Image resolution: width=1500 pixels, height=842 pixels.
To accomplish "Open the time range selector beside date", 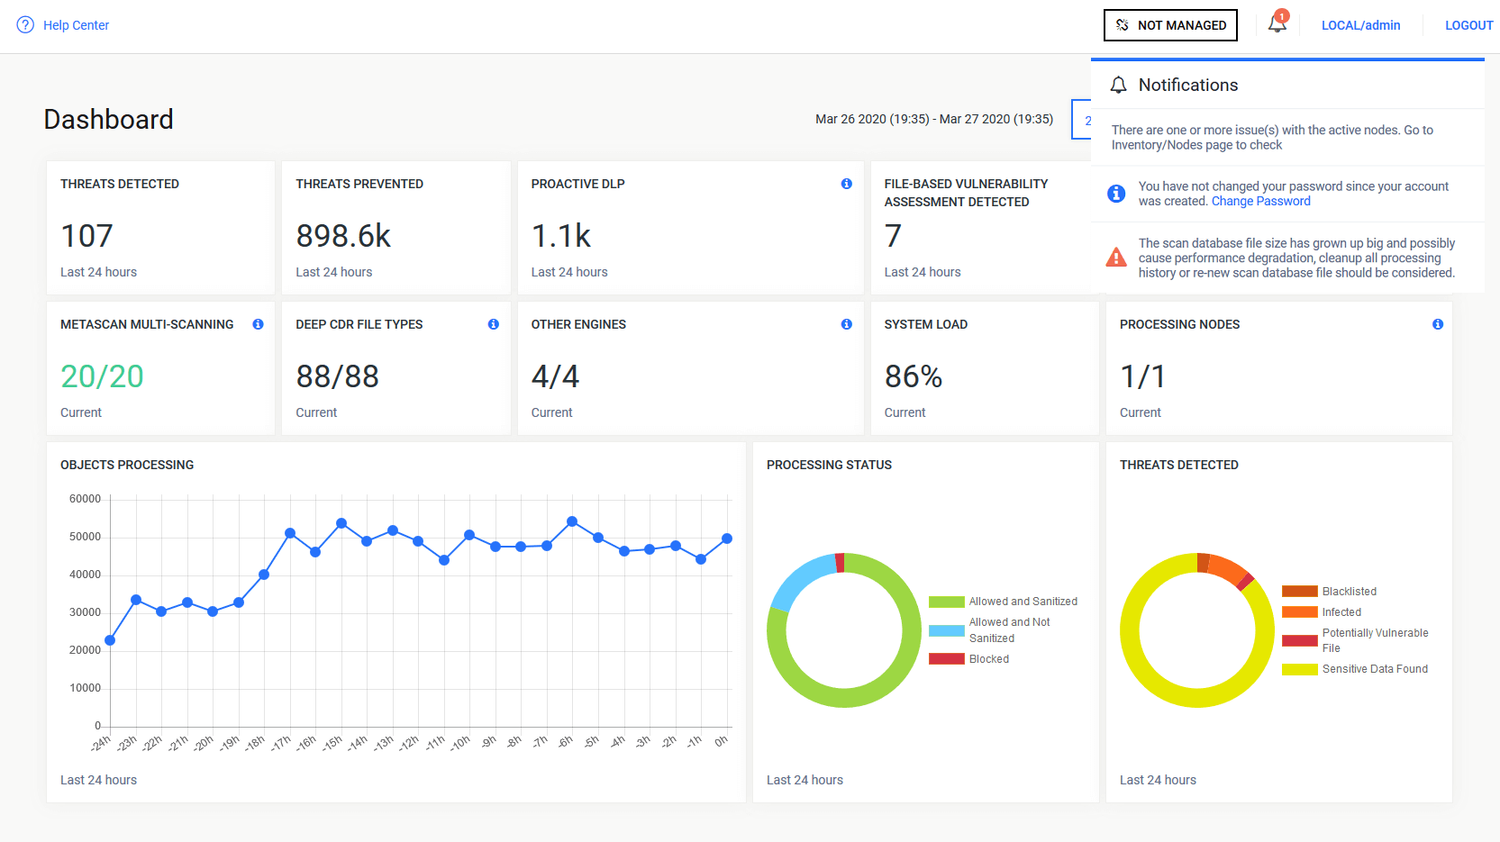I will click(x=1082, y=120).
